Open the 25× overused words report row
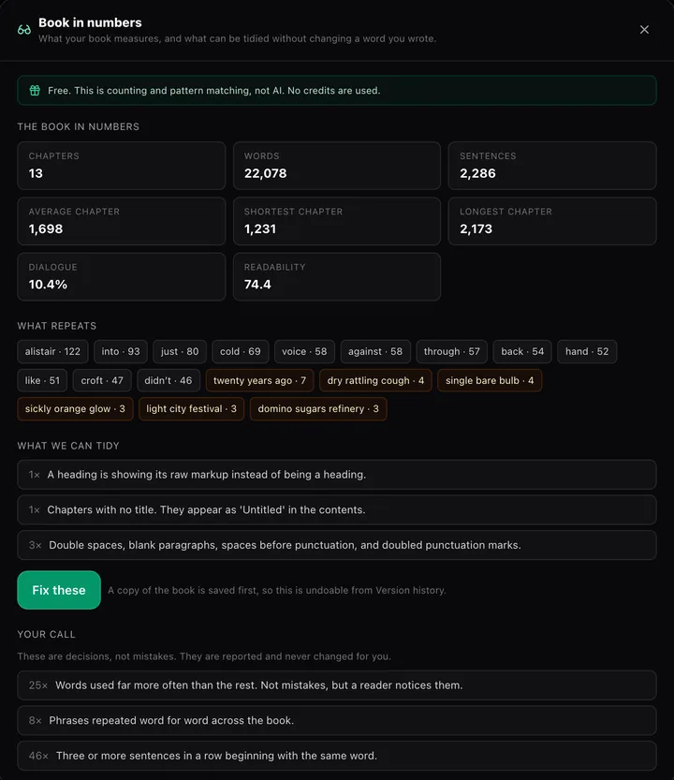The image size is (674, 780). pyautogui.click(x=337, y=685)
